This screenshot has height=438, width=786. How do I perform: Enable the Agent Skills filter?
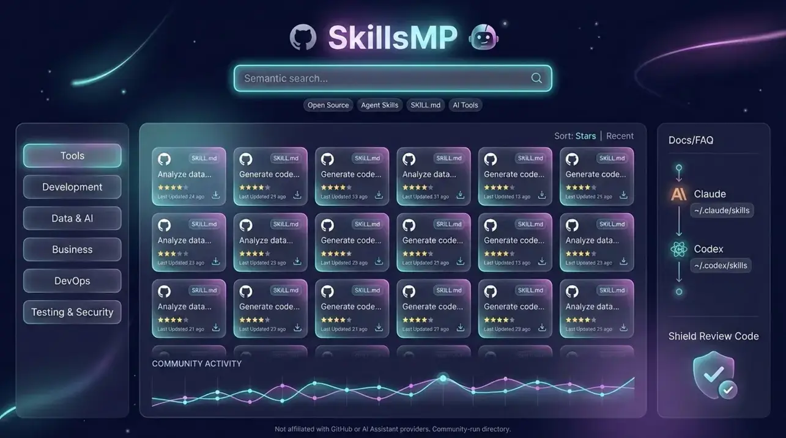[379, 104]
